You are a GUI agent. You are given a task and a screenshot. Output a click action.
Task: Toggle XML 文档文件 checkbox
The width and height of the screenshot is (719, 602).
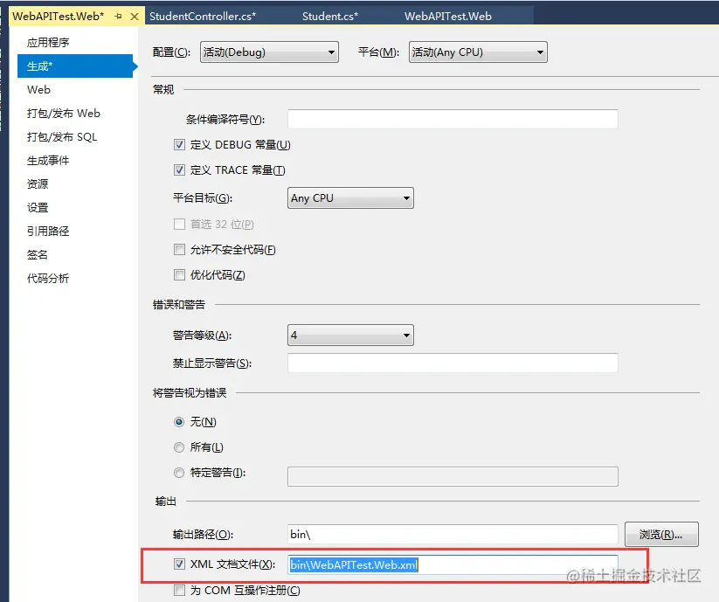pyautogui.click(x=179, y=564)
